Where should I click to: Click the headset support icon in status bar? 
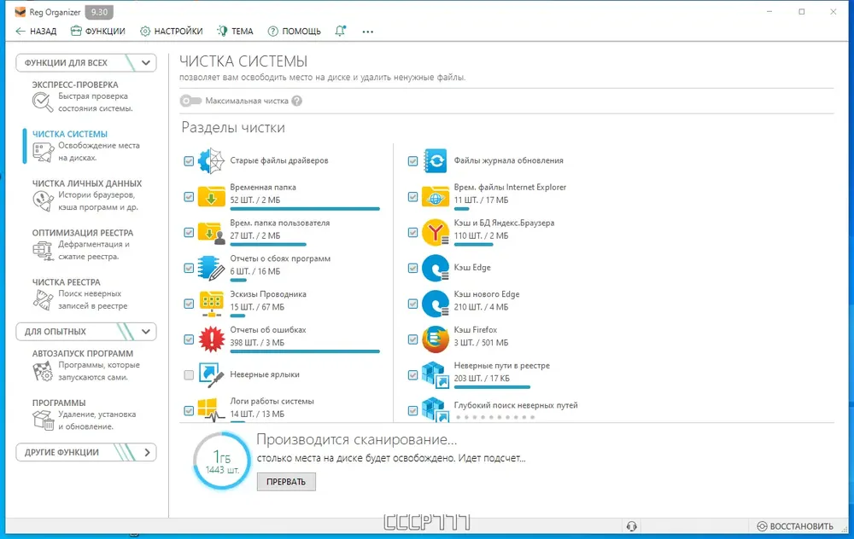pyautogui.click(x=632, y=526)
